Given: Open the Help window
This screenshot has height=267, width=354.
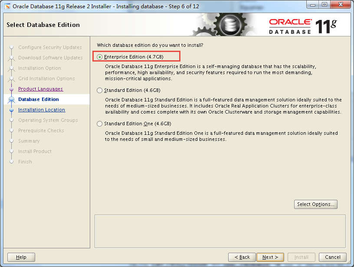Looking at the screenshot, I should 21,257.
